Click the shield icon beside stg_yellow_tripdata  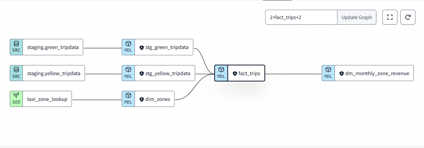click(x=142, y=74)
